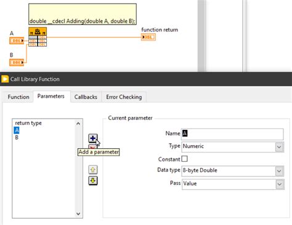Click the Call Library Function title bar
This screenshot has width=292, height=225.
[146, 79]
